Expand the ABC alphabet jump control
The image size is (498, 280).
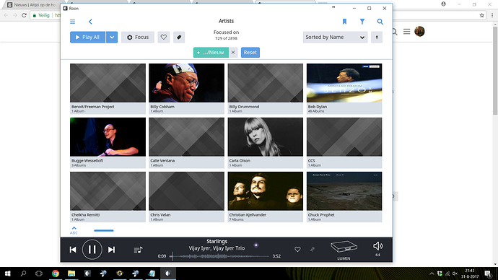pos(74,230)
